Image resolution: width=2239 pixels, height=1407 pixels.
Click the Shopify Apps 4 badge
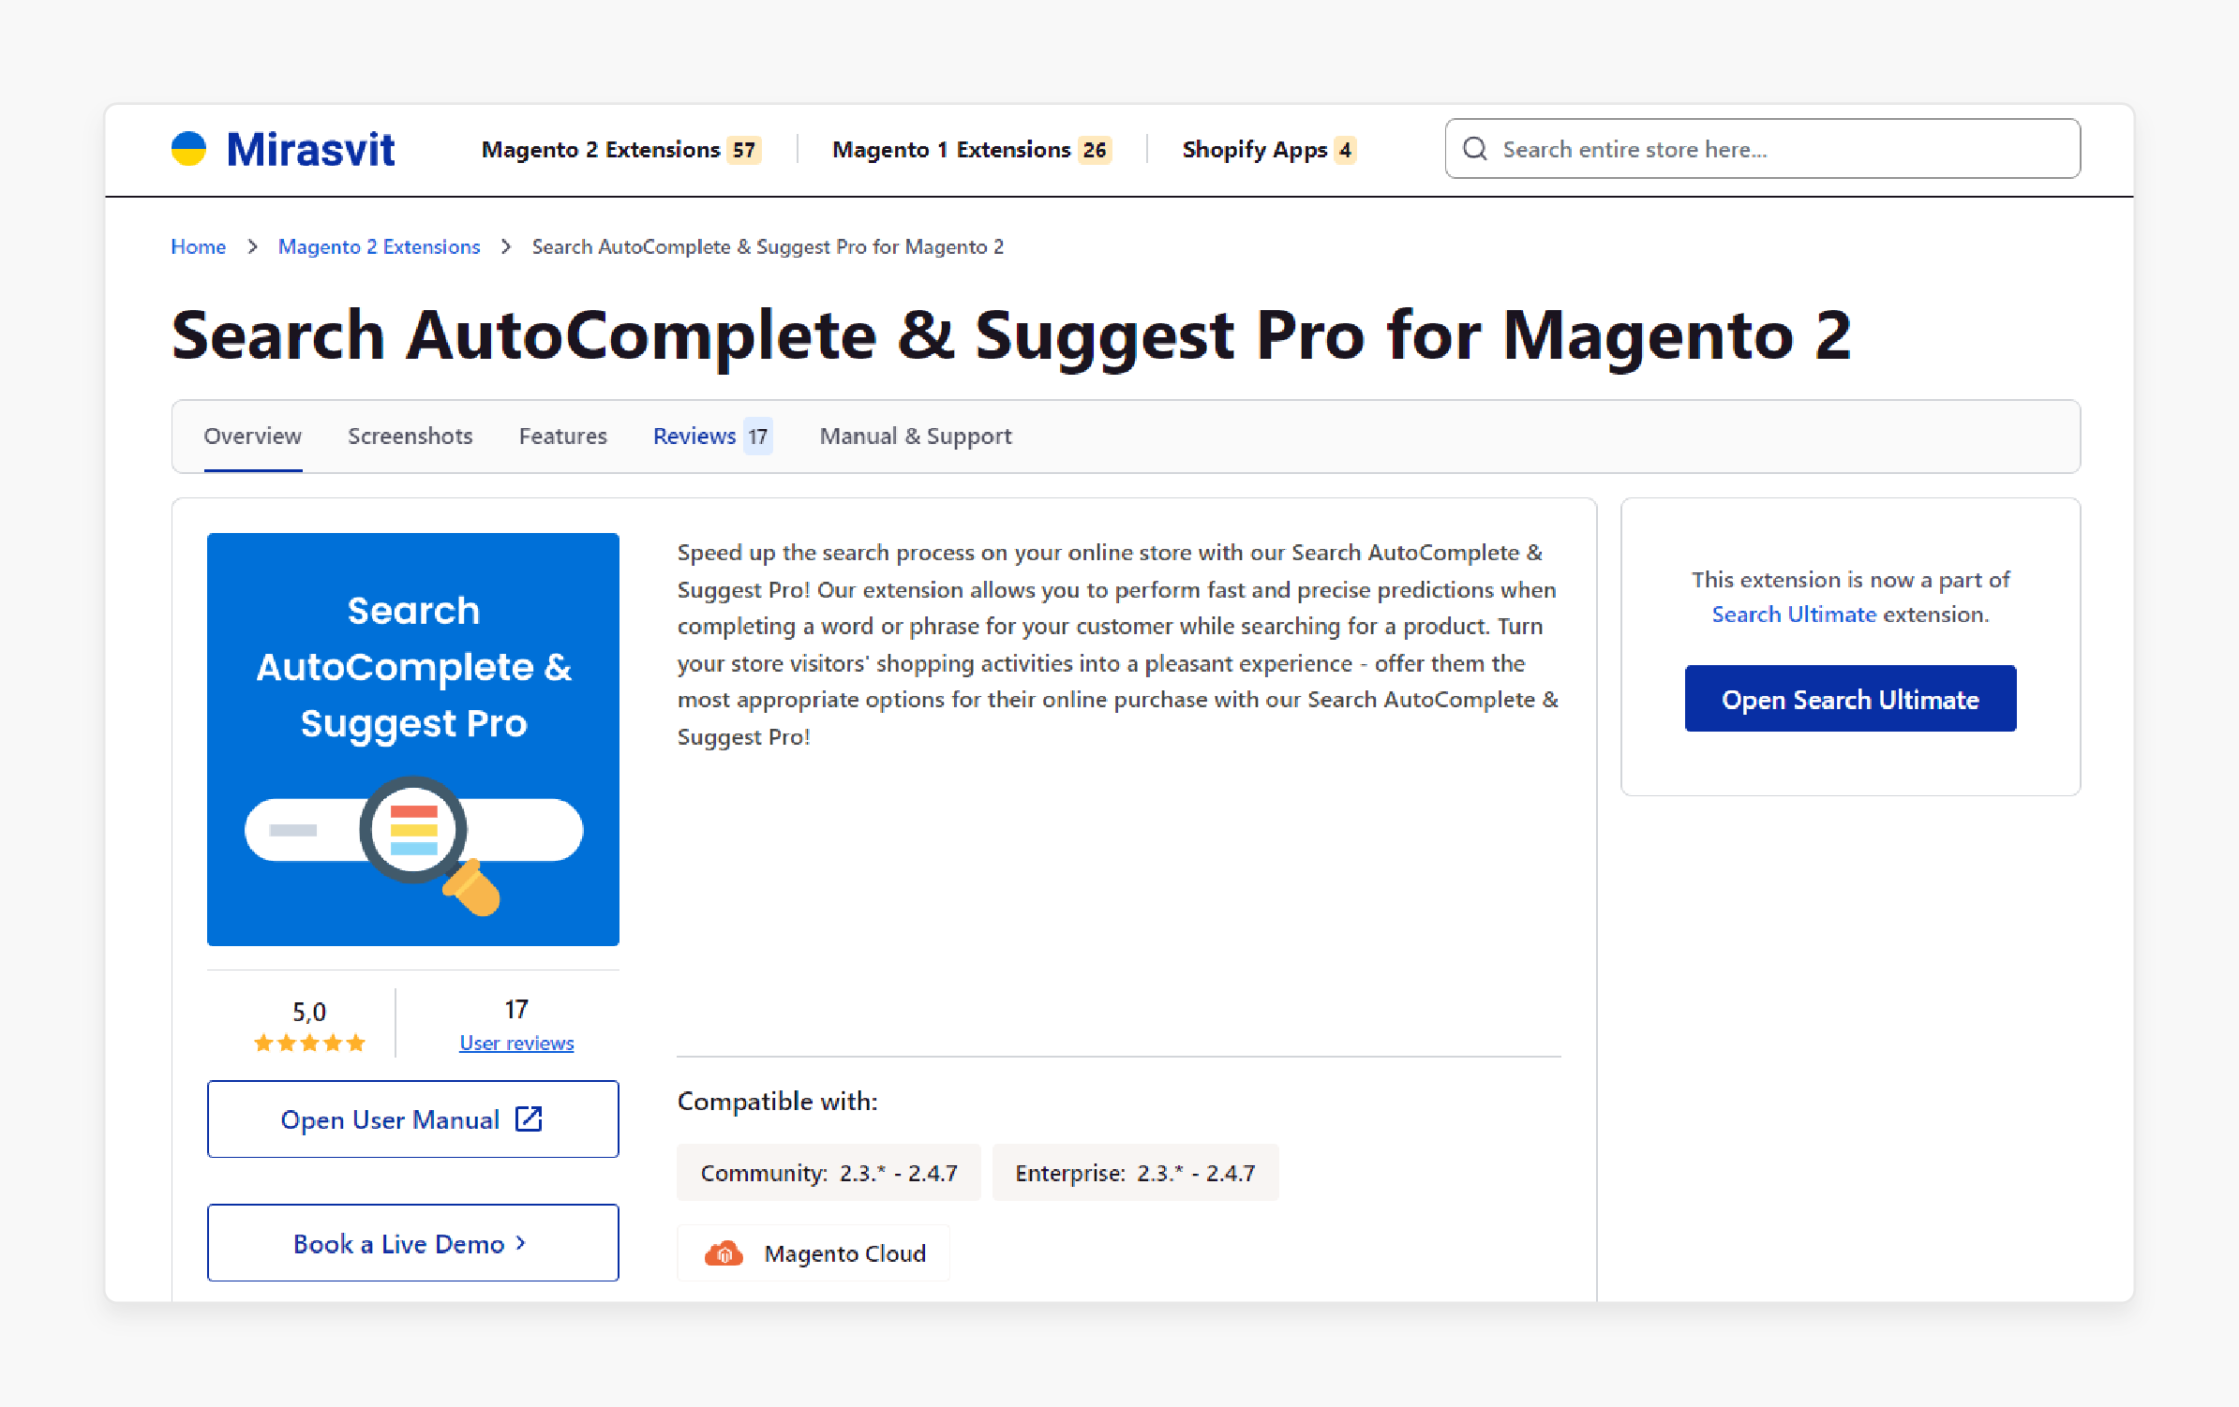click(x=1345, y=150)
